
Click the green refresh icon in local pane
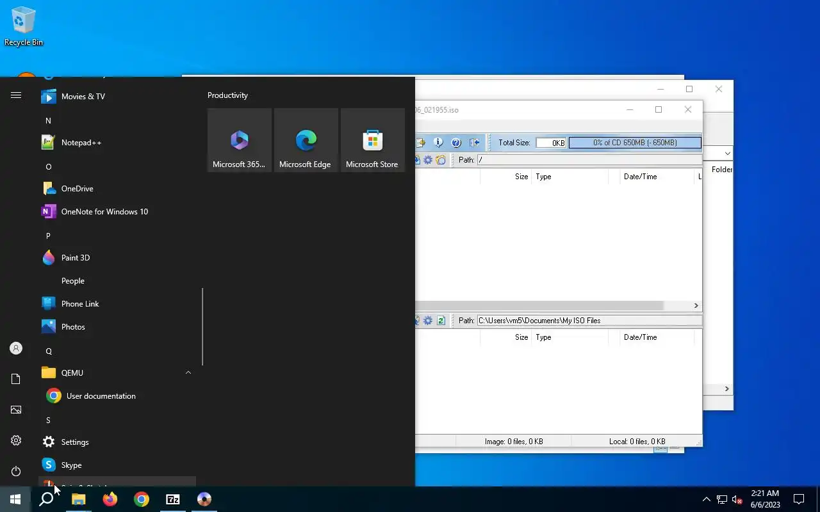pyautogui.click(x=441, y=321)
